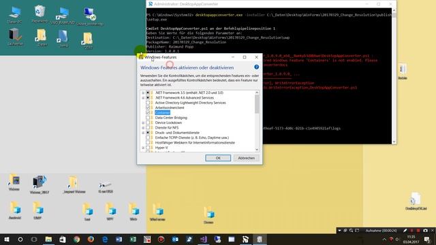The image size is (436, 245).
Task: Open Visual Studio from the taskbar
Action: click(x=204, y=239)
